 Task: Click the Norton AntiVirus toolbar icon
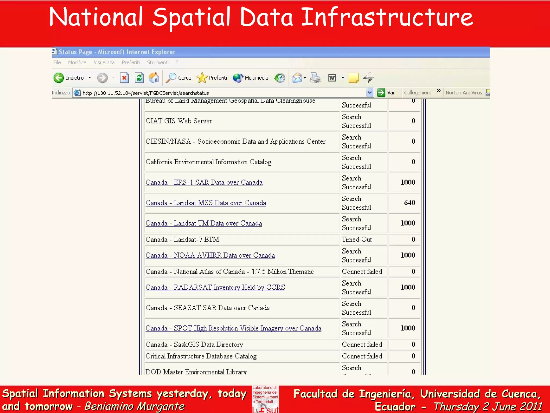coord(488,92)
